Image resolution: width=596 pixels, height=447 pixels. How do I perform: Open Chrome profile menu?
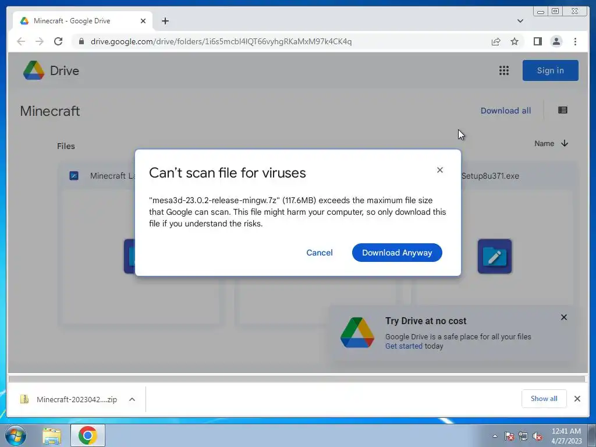click(556, 41)
